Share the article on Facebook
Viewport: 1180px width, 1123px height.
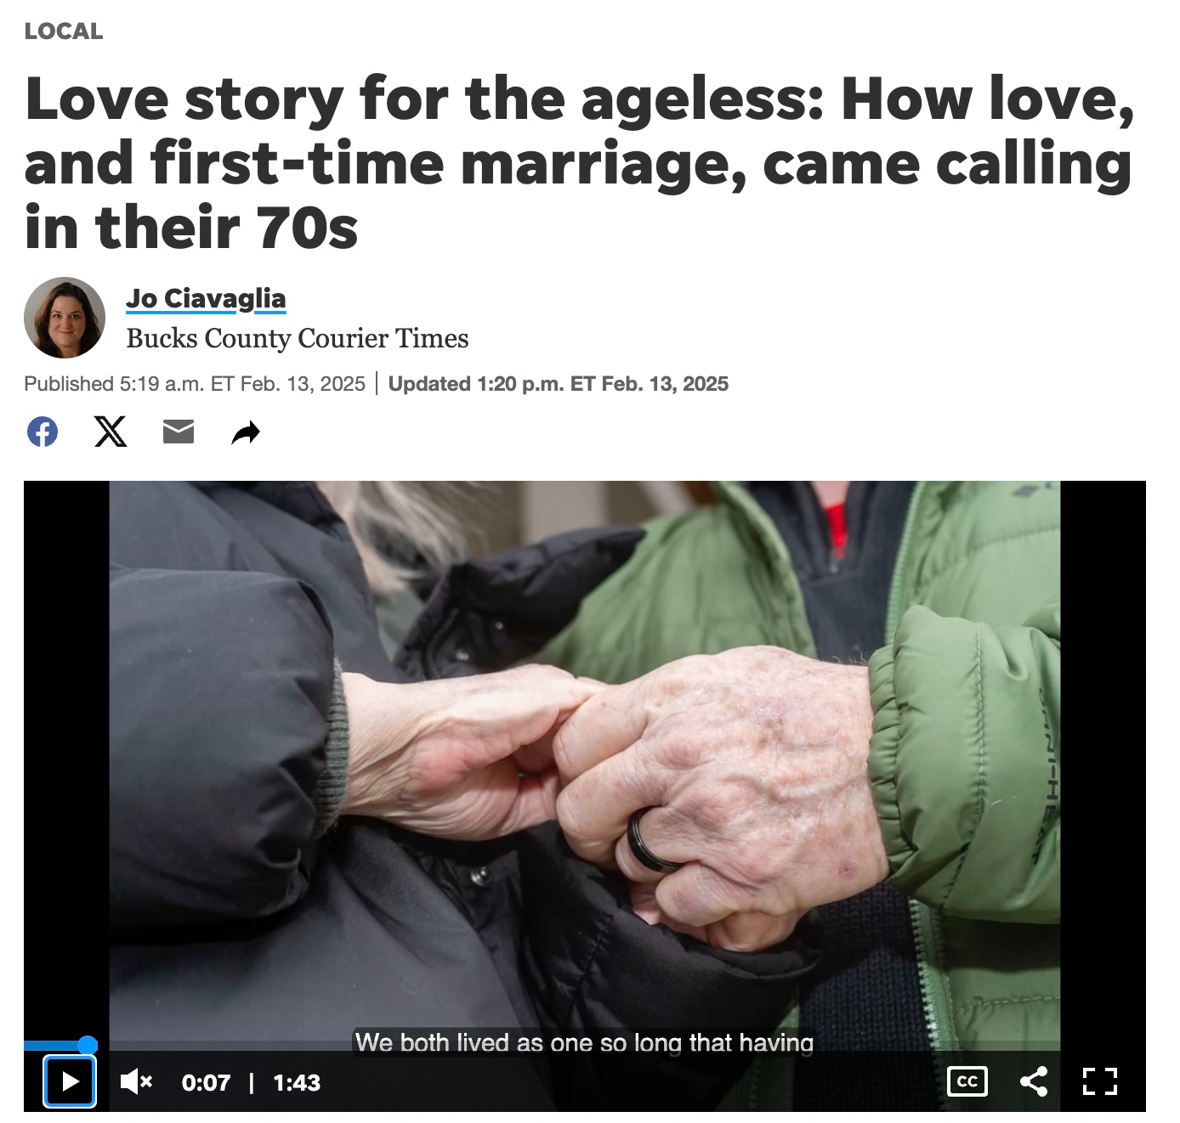43,432
